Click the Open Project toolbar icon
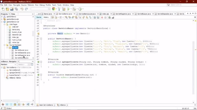Viewport: 197px width, 110px height. [12, 9]
